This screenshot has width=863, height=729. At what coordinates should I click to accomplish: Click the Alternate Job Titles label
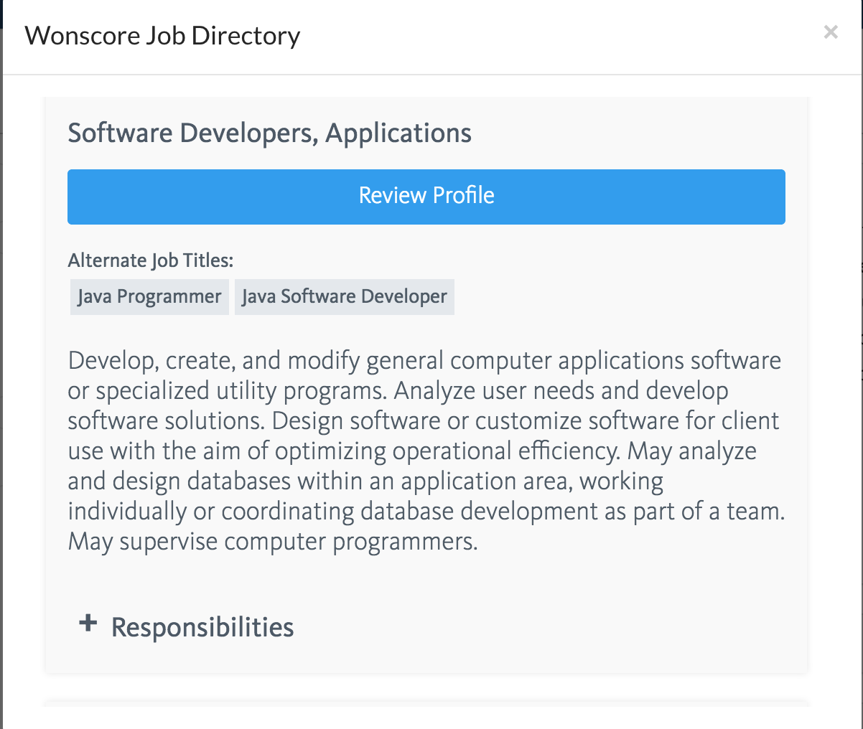coord(151,260)
